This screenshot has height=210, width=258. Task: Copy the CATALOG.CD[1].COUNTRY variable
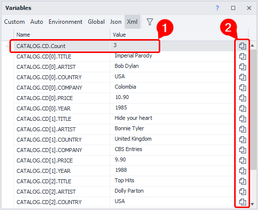(243, 140)
